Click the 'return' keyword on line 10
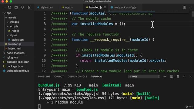Screen dimensions: 194x109 pyautogui.click(x=86, y=61)
